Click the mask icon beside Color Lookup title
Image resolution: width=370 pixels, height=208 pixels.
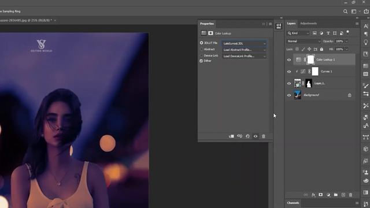coord(210,34)
